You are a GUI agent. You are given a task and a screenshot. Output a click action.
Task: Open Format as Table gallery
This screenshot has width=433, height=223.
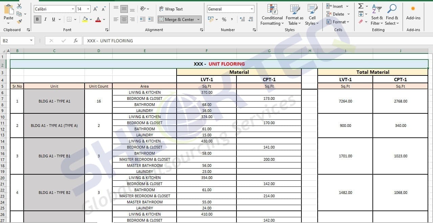click(x=294, y=15)
